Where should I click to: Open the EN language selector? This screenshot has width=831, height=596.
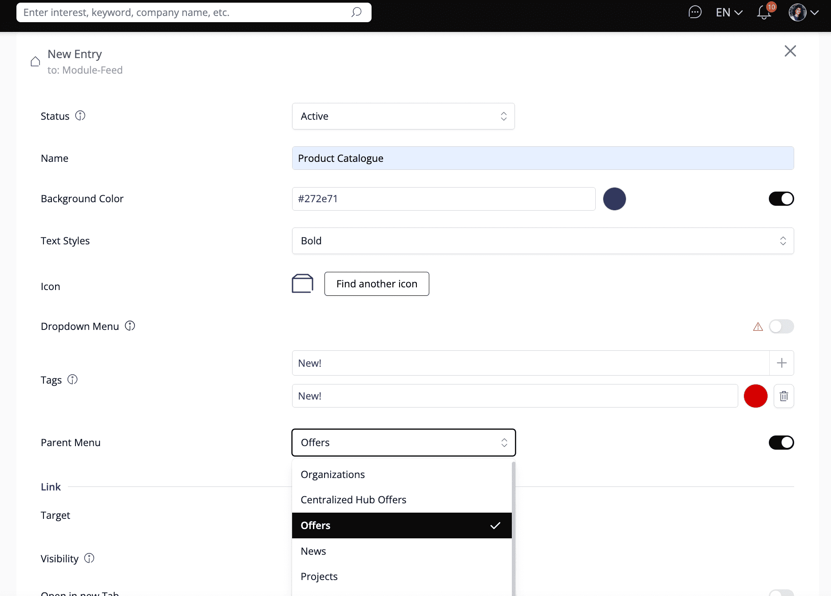coord(728,12)
